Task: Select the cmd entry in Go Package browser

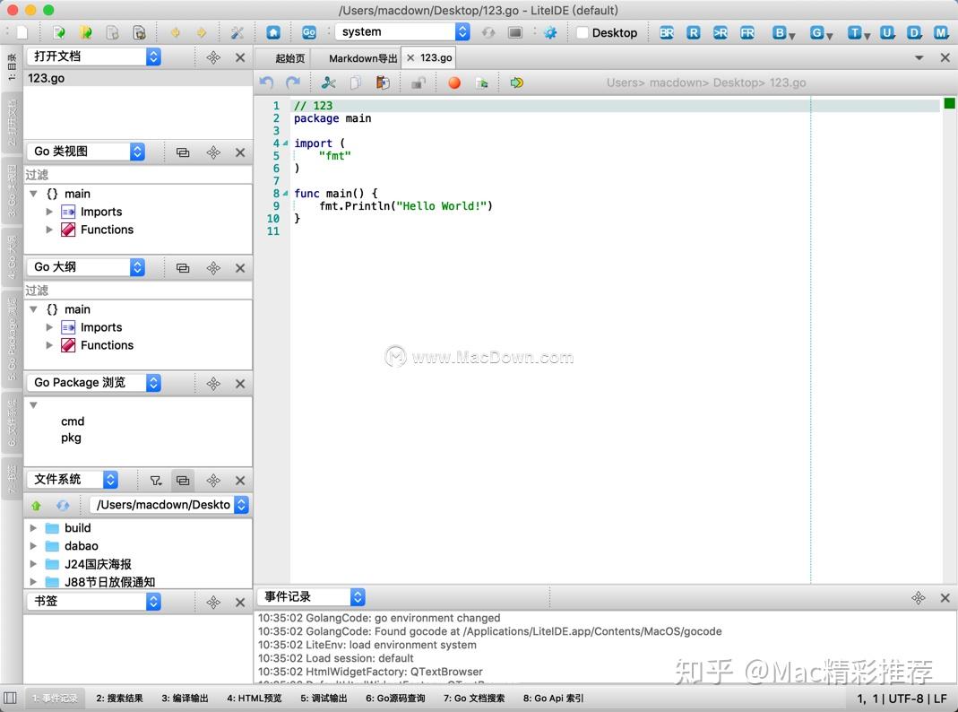Action: click(73, 421)
